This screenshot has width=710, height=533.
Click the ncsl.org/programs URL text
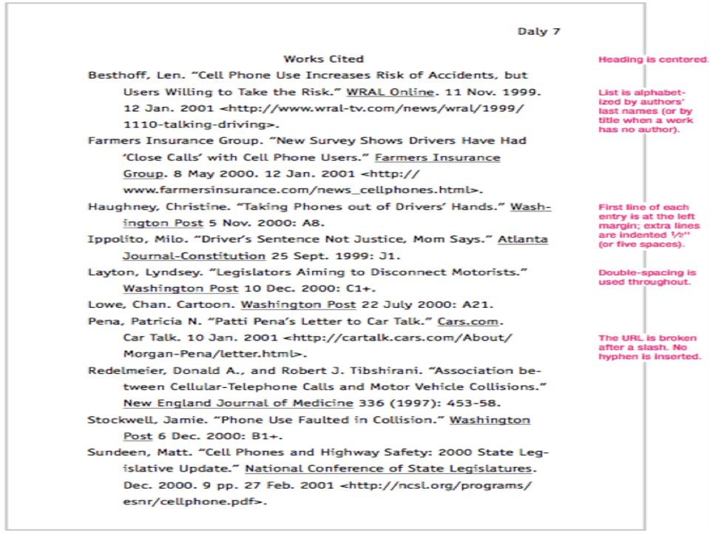[436, 486]
